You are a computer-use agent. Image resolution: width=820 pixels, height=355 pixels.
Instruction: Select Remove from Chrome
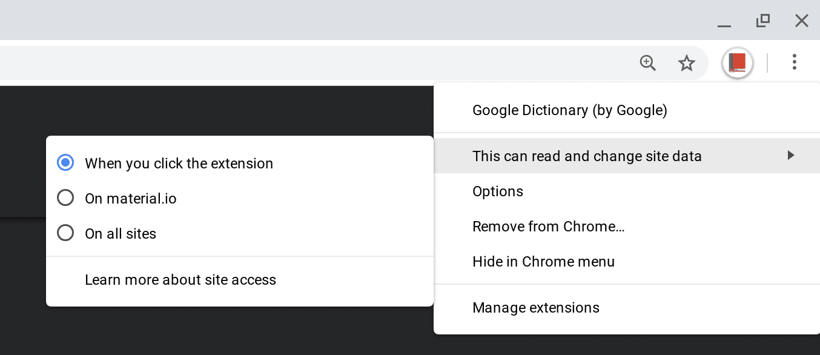click(548, 226)
